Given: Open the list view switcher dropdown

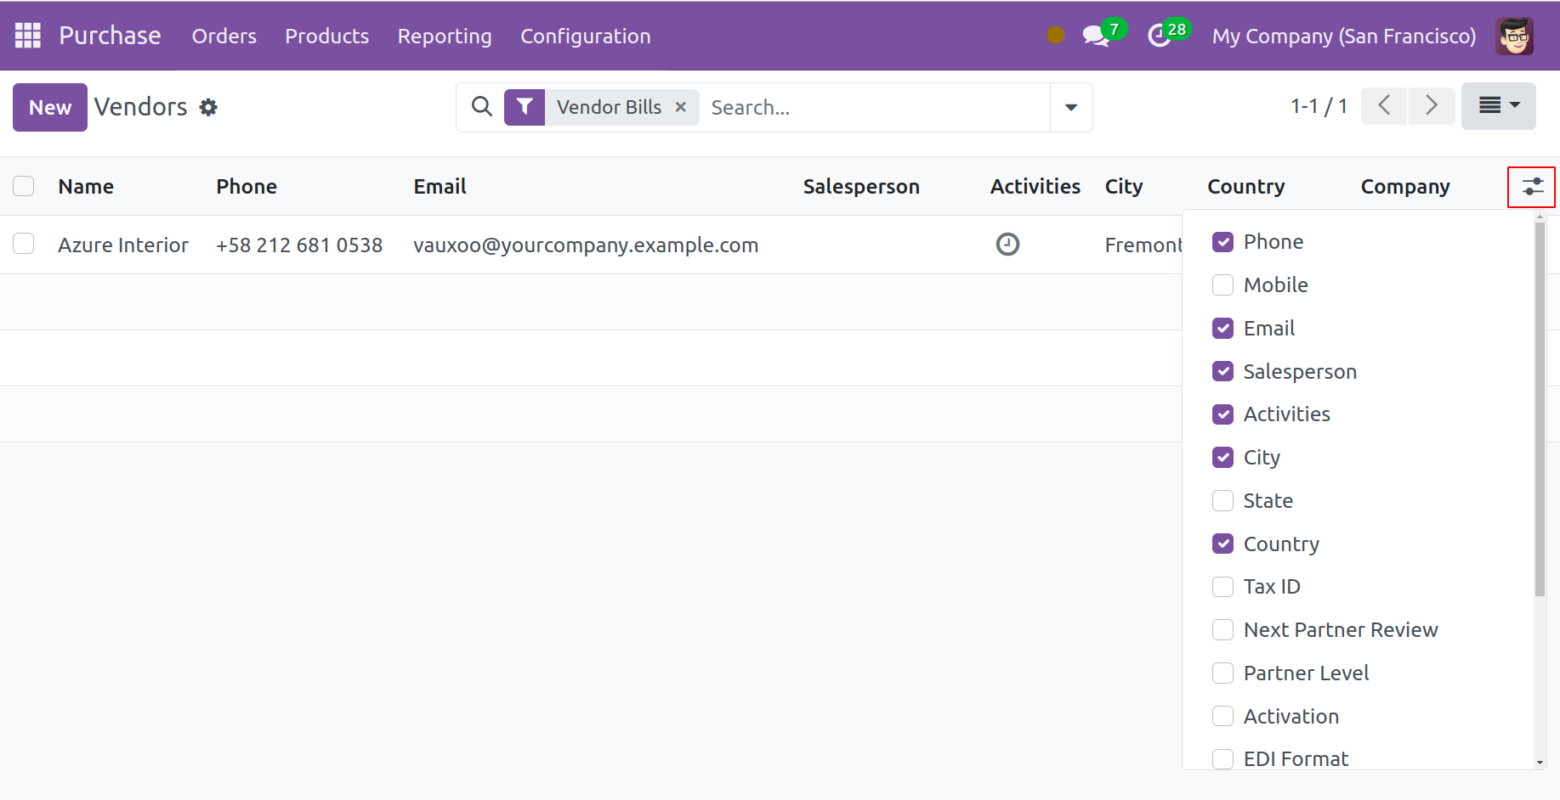Looking at the screenshot, I should pyautogui.click(x=1498, y=106).
